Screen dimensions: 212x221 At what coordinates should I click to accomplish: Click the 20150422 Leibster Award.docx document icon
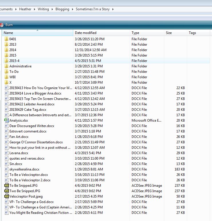coord(7,104)
